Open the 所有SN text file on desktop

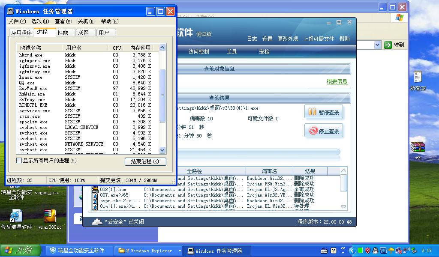(418, 81)
